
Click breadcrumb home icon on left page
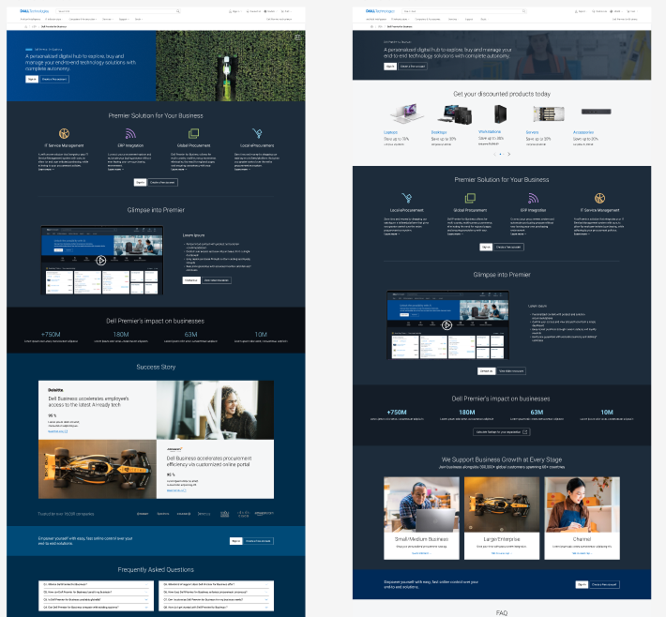point(26,27)
